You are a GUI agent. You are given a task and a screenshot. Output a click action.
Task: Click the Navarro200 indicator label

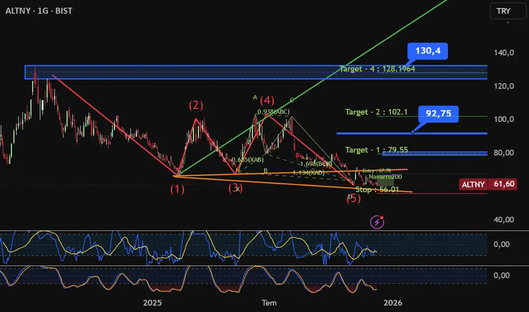(x=385, y=177)
